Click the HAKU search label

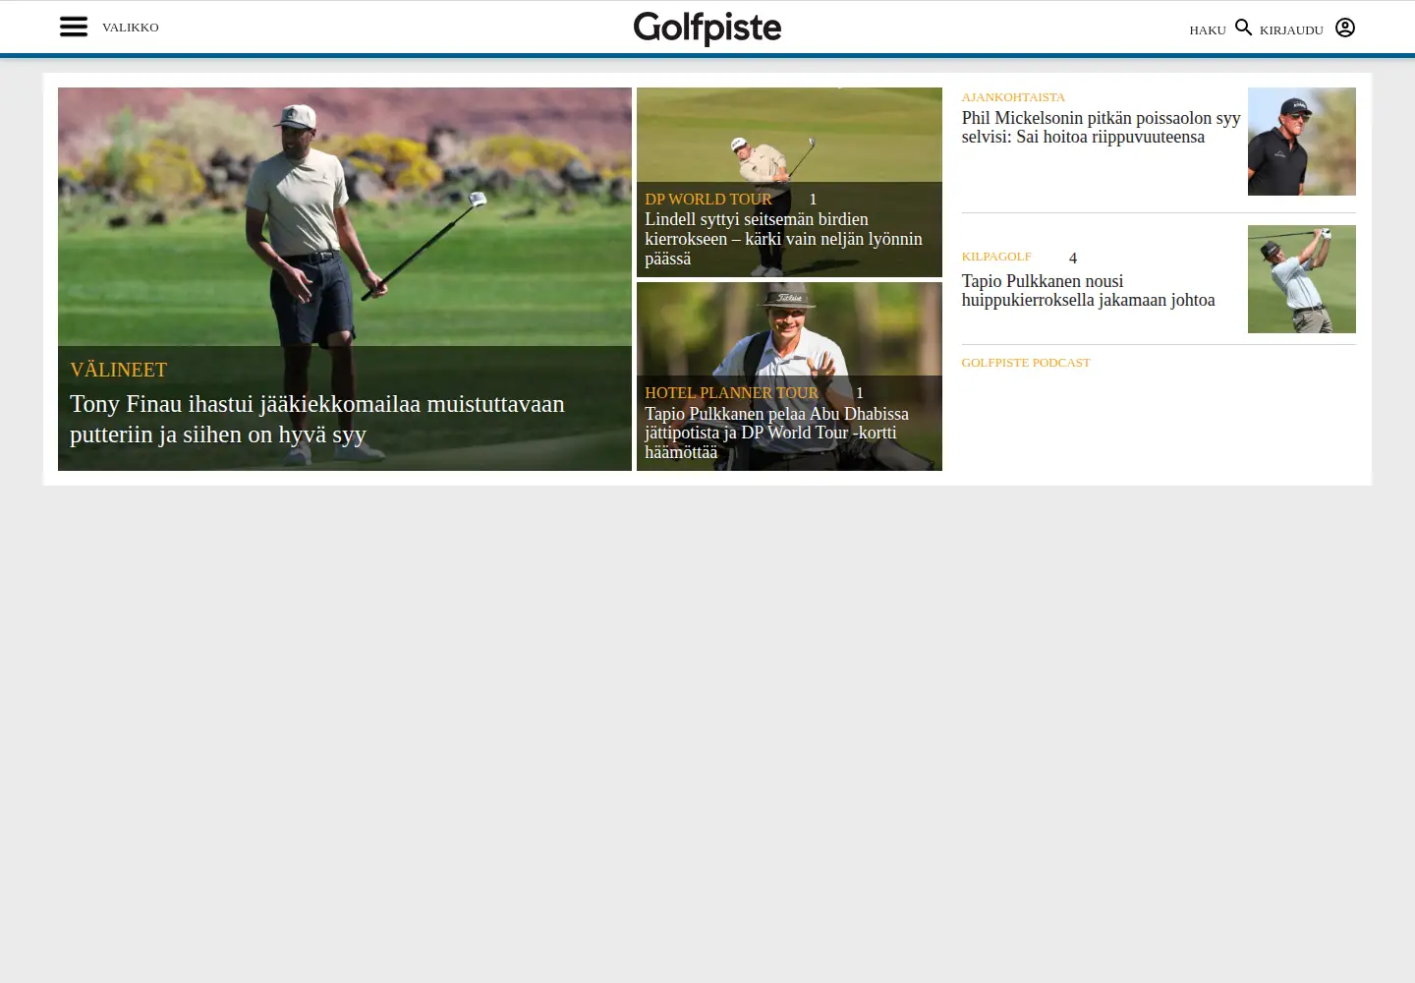1208,30
